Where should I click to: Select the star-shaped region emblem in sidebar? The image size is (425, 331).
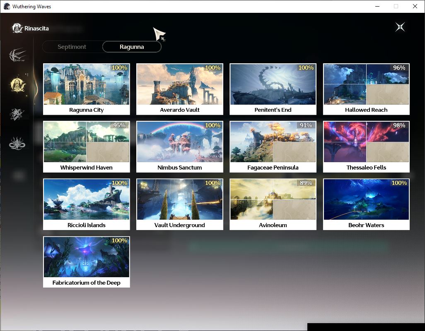tap(17, 114)
